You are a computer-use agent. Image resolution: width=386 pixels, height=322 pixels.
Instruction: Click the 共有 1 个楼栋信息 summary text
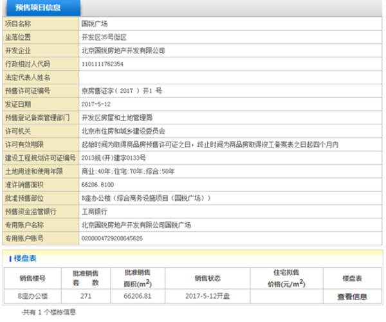click(49, 312)
